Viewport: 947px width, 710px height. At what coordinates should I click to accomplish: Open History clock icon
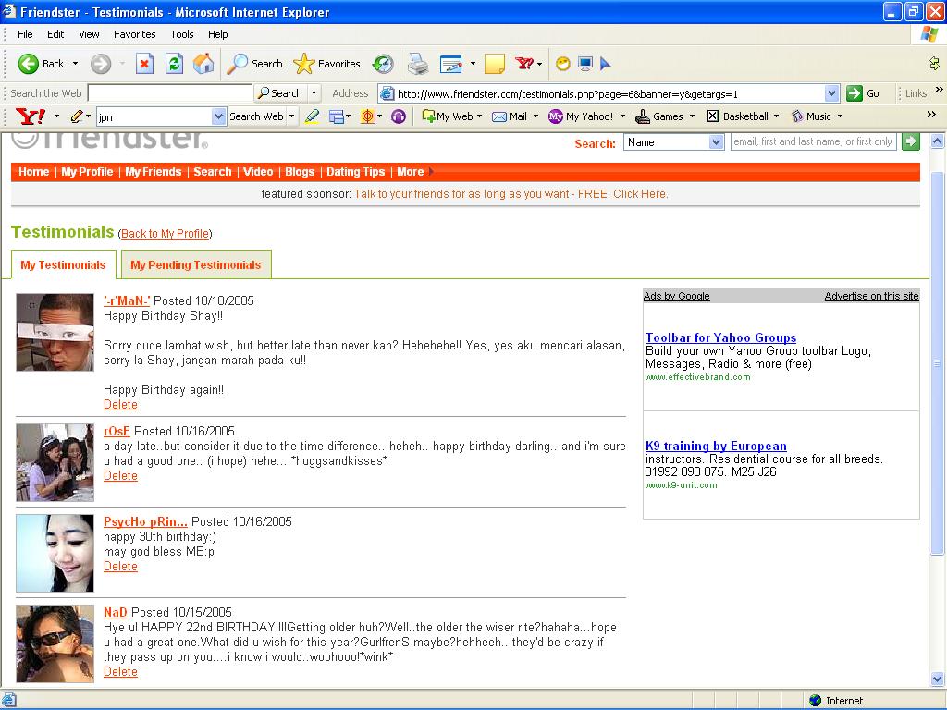point(382,64)
